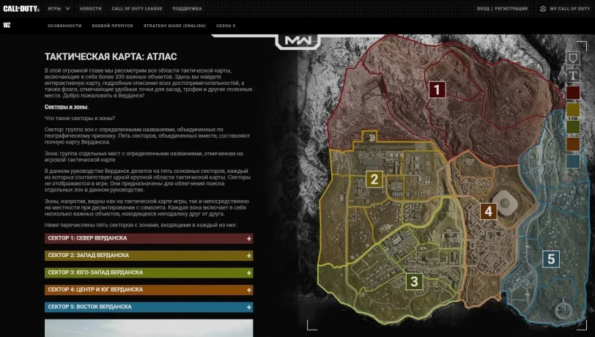The height and width of the screenshot is (337, 595).
Task: Click sector 5 marker on map
Action: click(551, 259)
